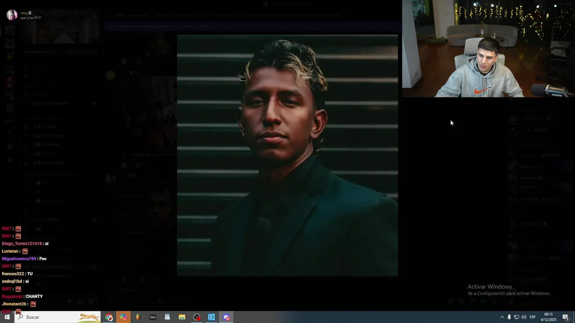Click the microphone icon in system tray

pyautogui.click(x=509, y=317)
